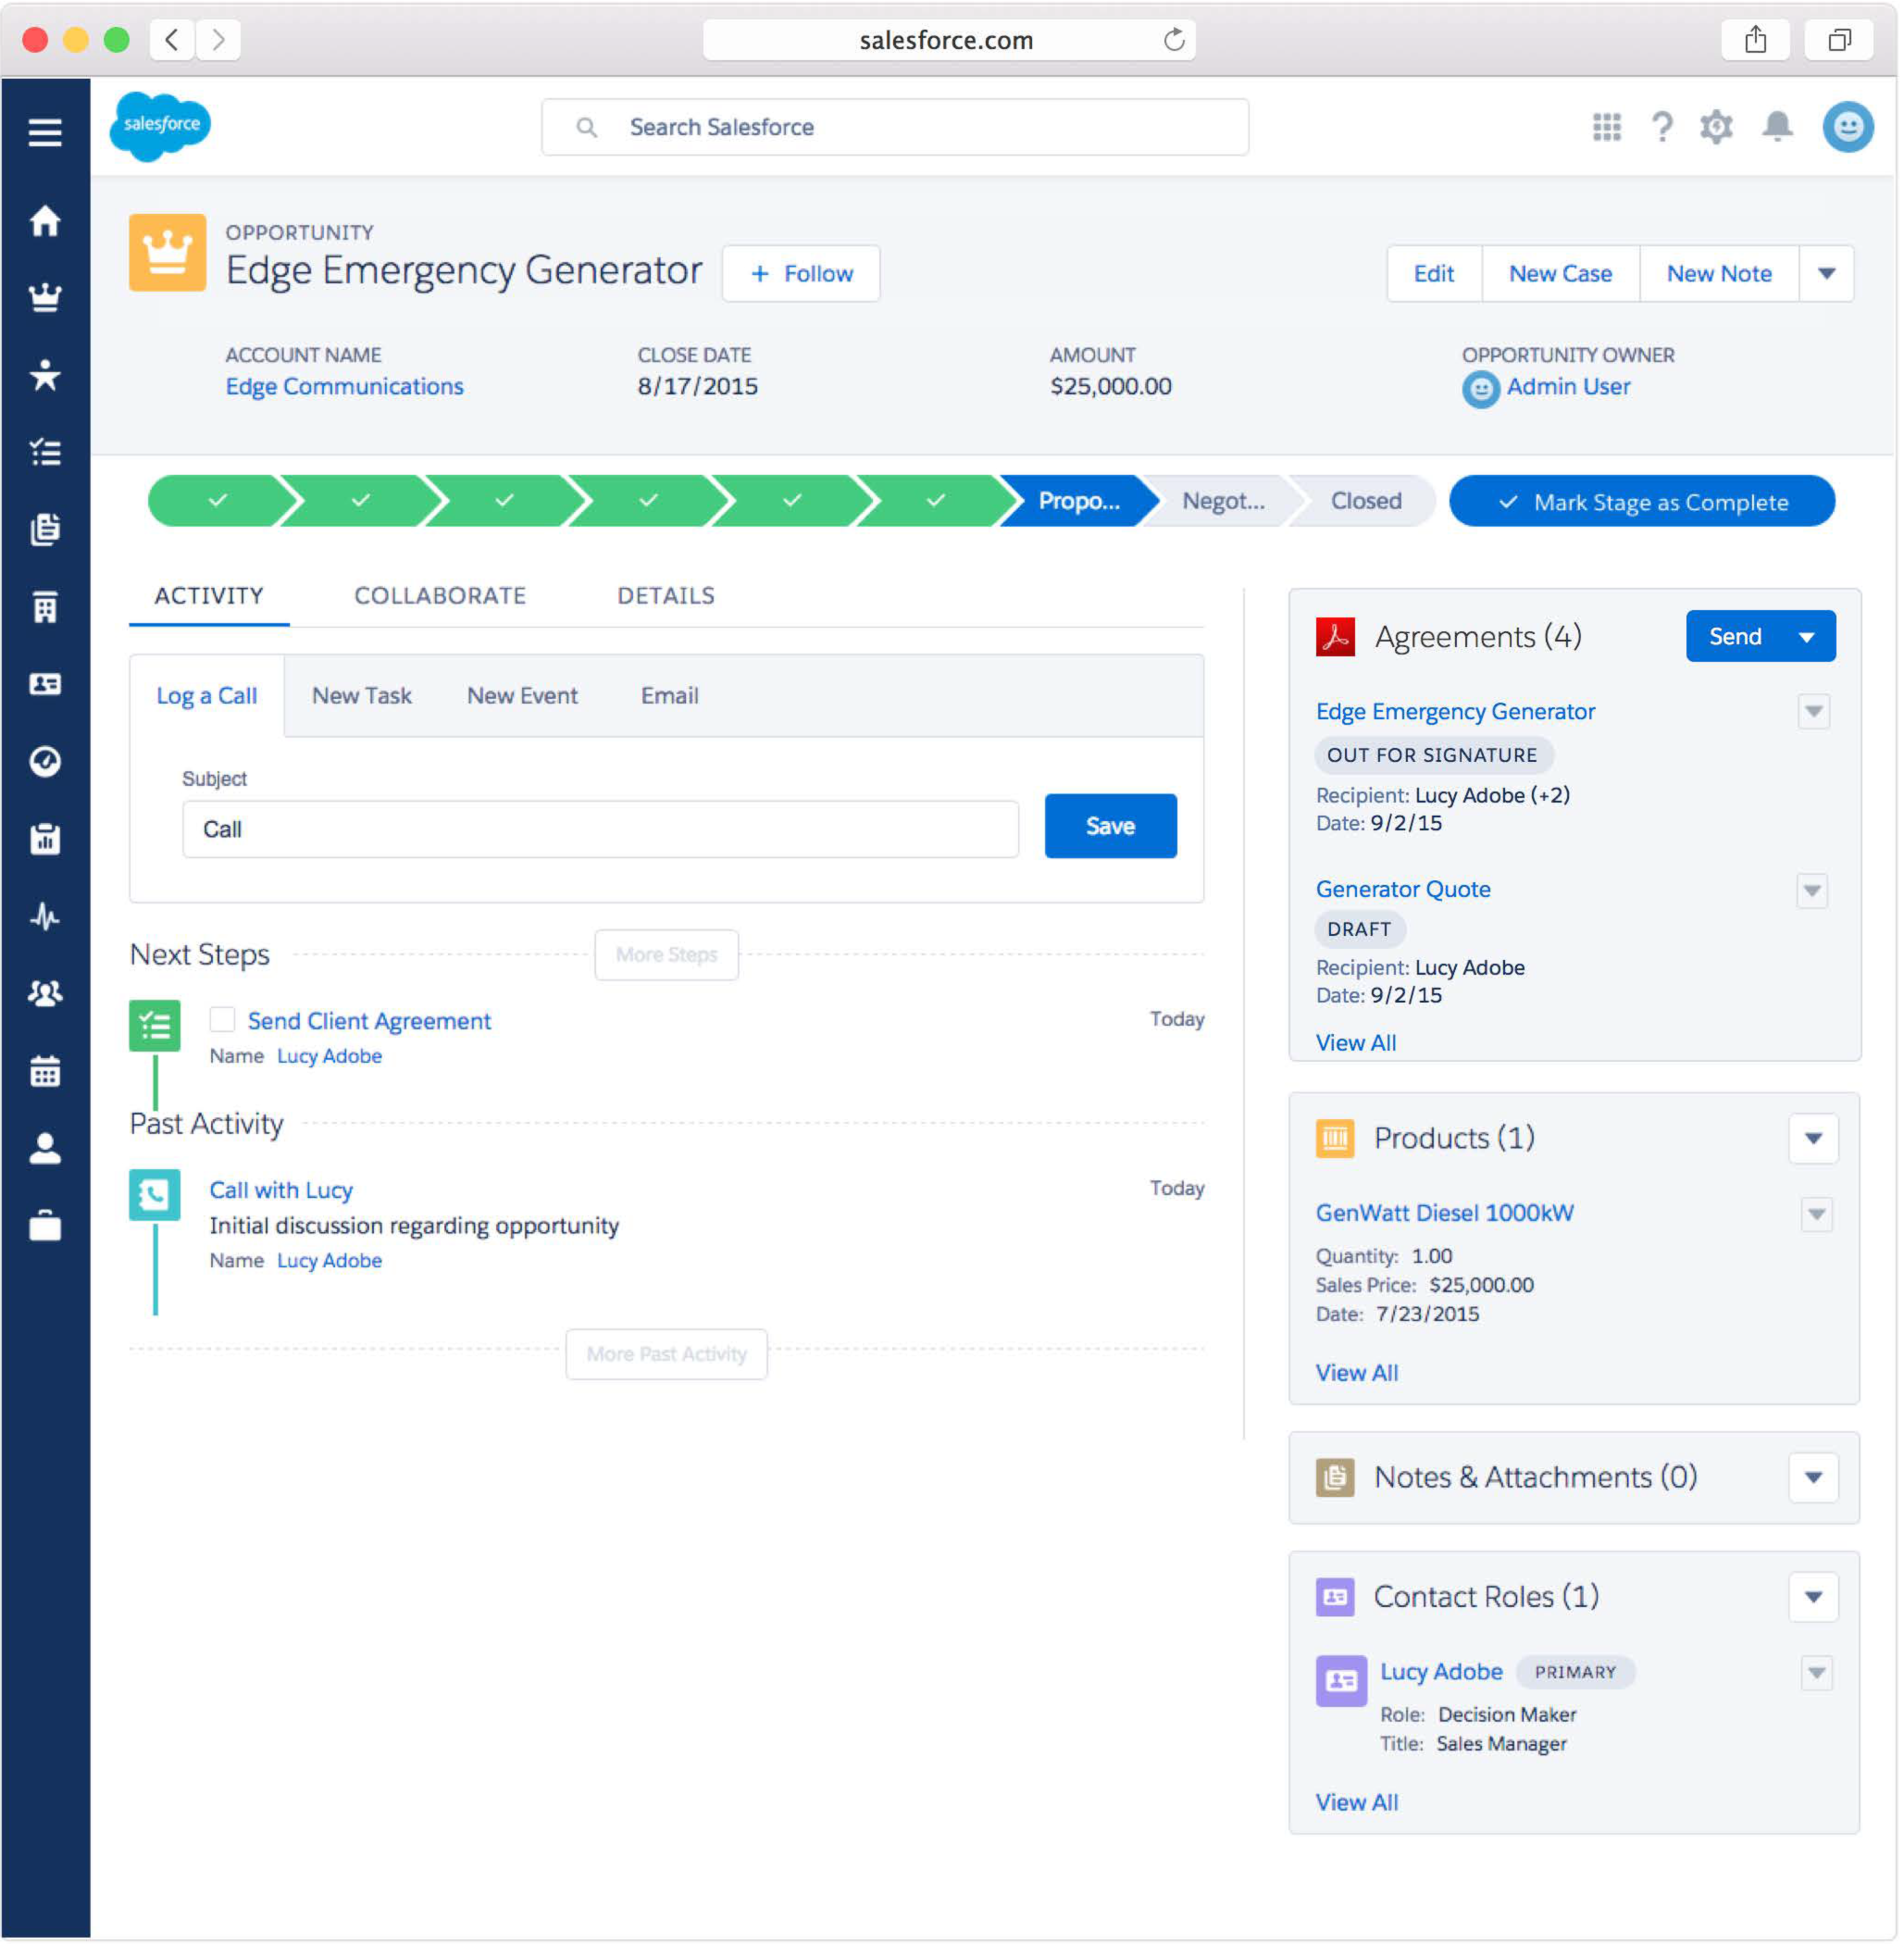Open user profile avatar menu

(x=1848, y=127)
